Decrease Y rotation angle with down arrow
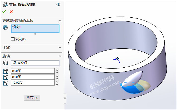177x110 pixels. point(57,78)
